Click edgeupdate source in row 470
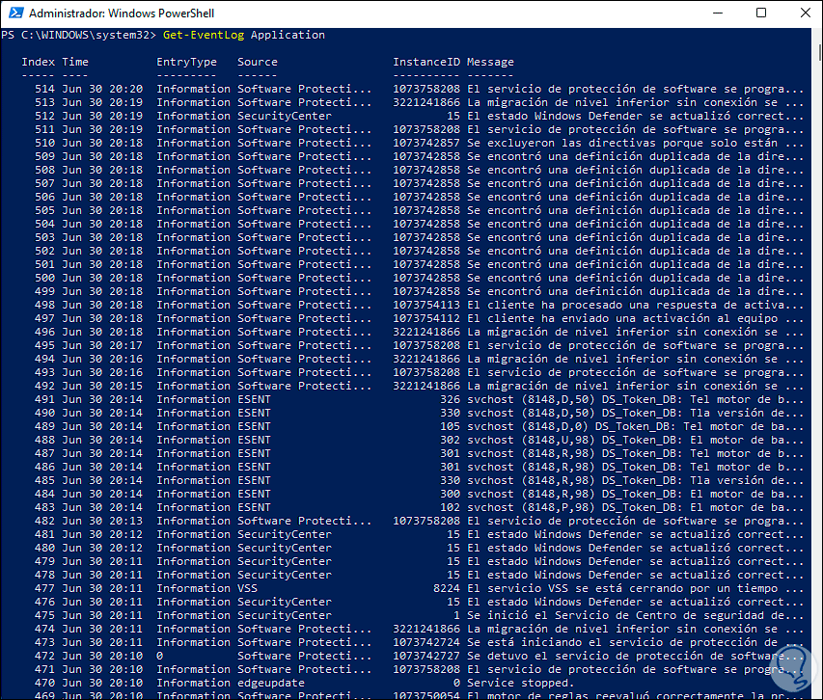This screenshot has height=700, width=823. [271, 684]
